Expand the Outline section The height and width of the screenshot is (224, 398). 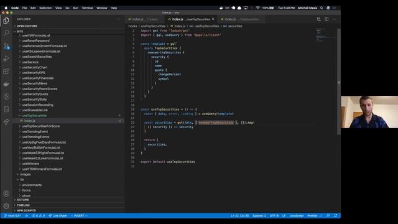(23, 200)
